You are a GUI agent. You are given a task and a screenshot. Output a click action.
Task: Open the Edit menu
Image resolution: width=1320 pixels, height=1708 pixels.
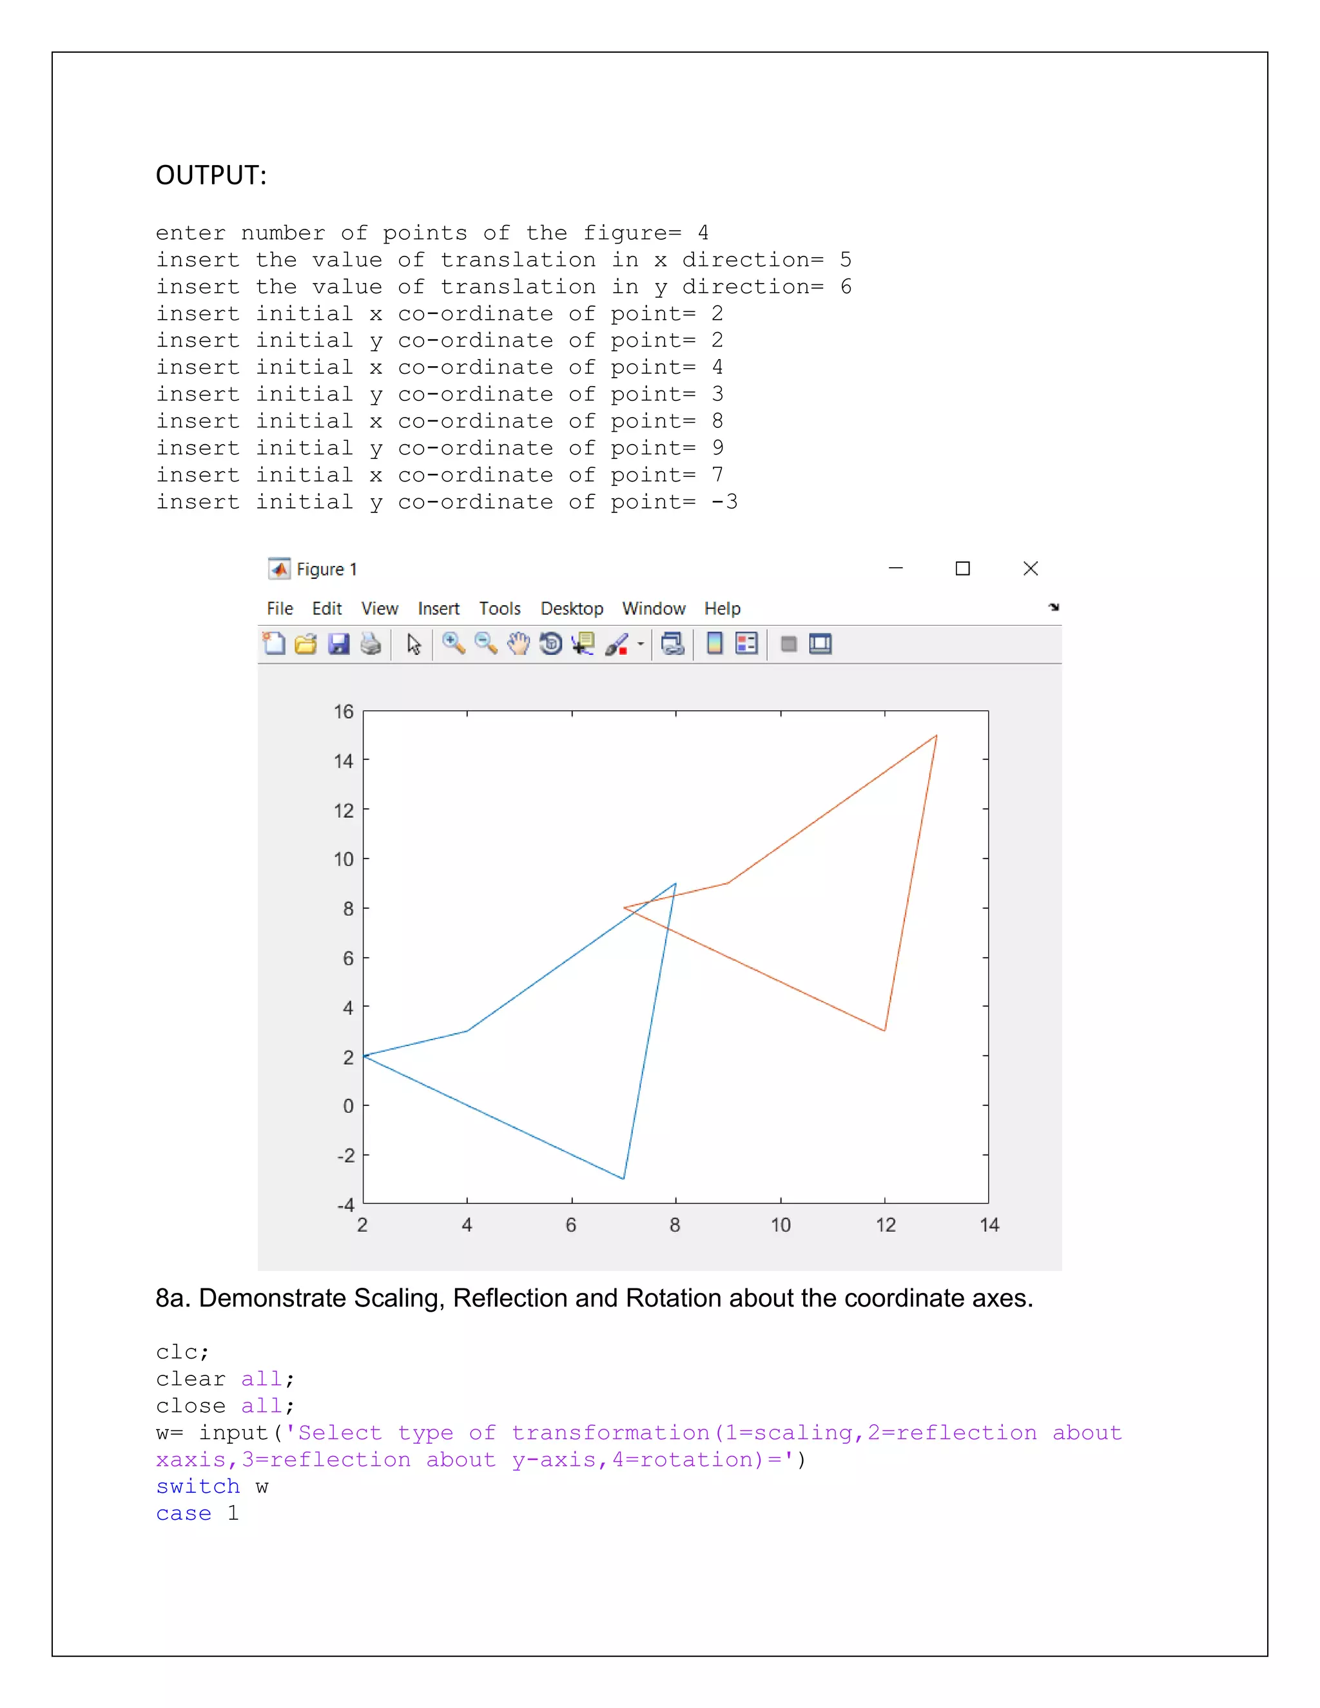point(327,608)
